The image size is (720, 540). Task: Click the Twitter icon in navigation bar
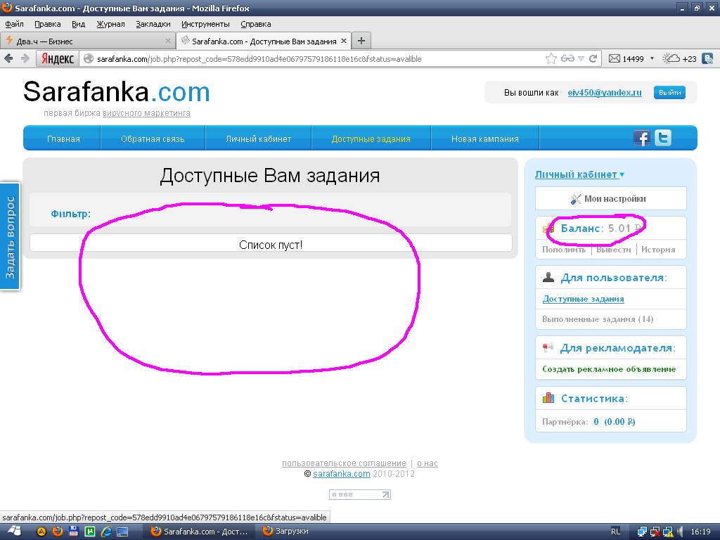click(x=662, y=138)
